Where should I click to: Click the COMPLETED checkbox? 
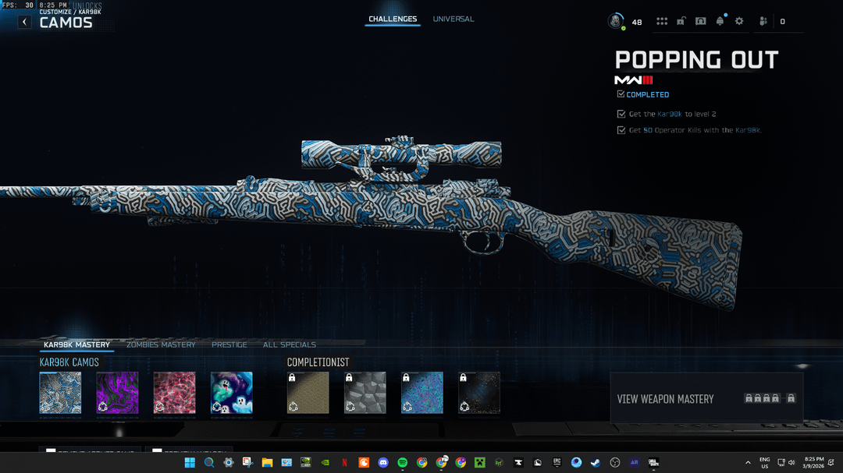point(621,94)
